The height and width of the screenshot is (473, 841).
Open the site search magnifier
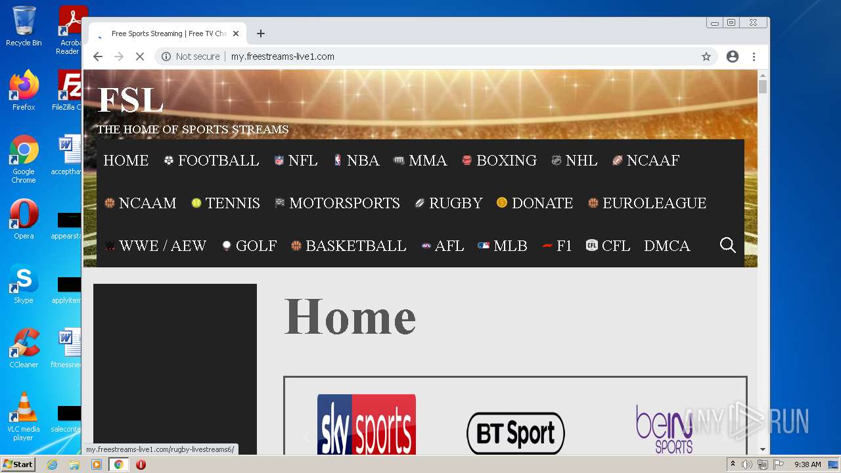(727, 245)
